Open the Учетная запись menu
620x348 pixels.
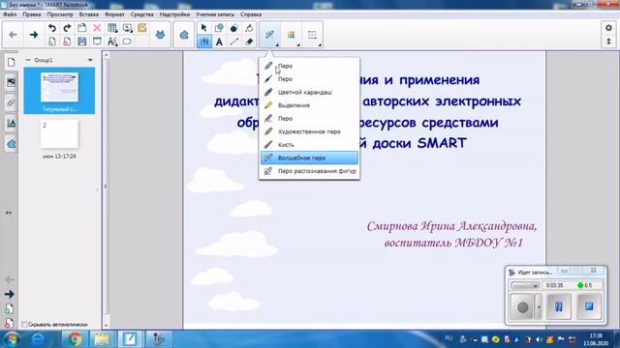215,14
